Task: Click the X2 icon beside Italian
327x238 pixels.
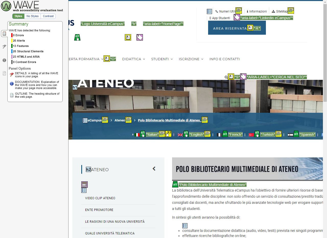Action: tap(168, 134)
